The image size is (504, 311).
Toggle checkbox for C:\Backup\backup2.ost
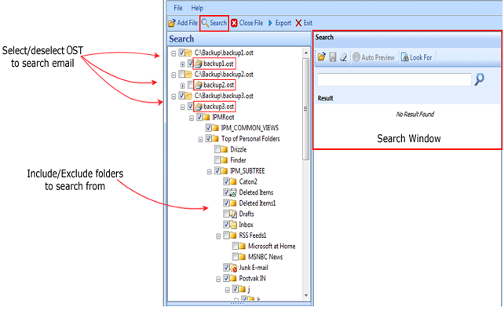(181, 74)
